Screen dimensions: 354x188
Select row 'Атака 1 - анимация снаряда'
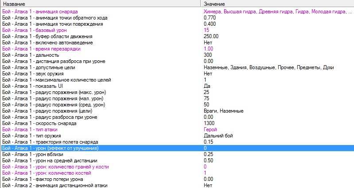pos(177,12)
